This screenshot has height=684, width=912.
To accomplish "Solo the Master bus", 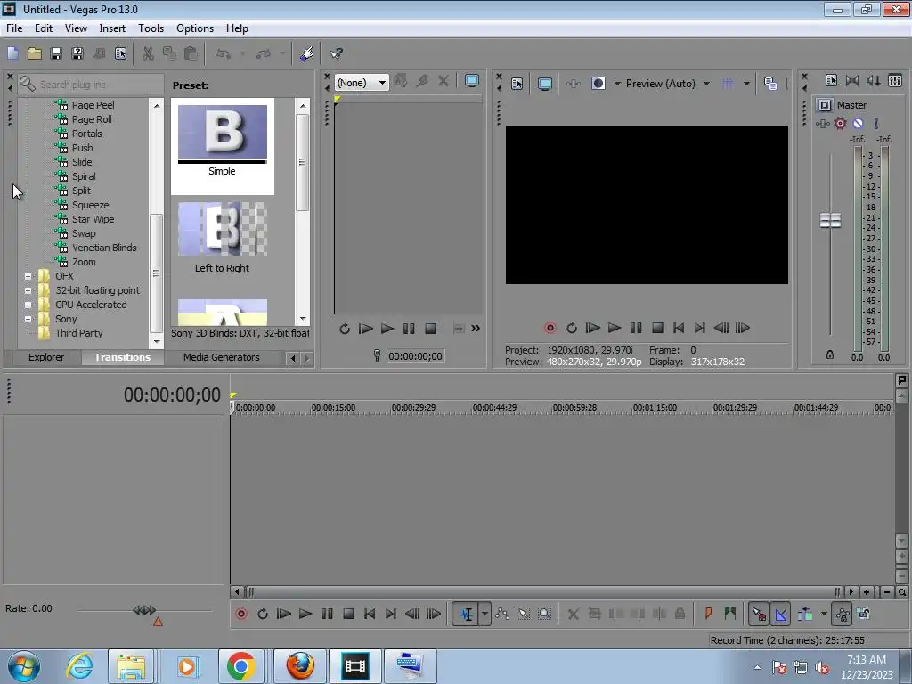I will (x=876, y=123).
